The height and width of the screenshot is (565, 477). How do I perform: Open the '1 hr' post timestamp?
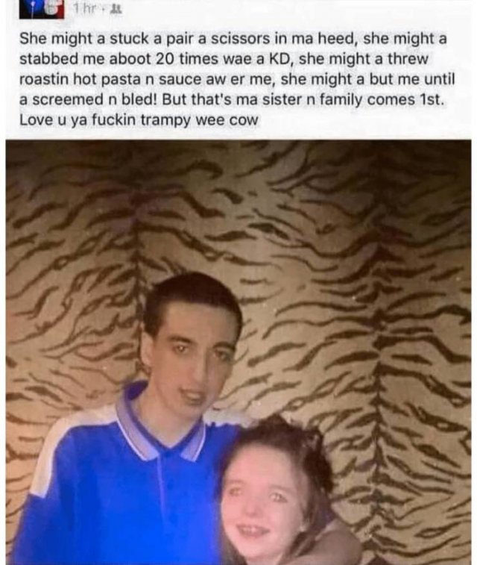point(85,10)
